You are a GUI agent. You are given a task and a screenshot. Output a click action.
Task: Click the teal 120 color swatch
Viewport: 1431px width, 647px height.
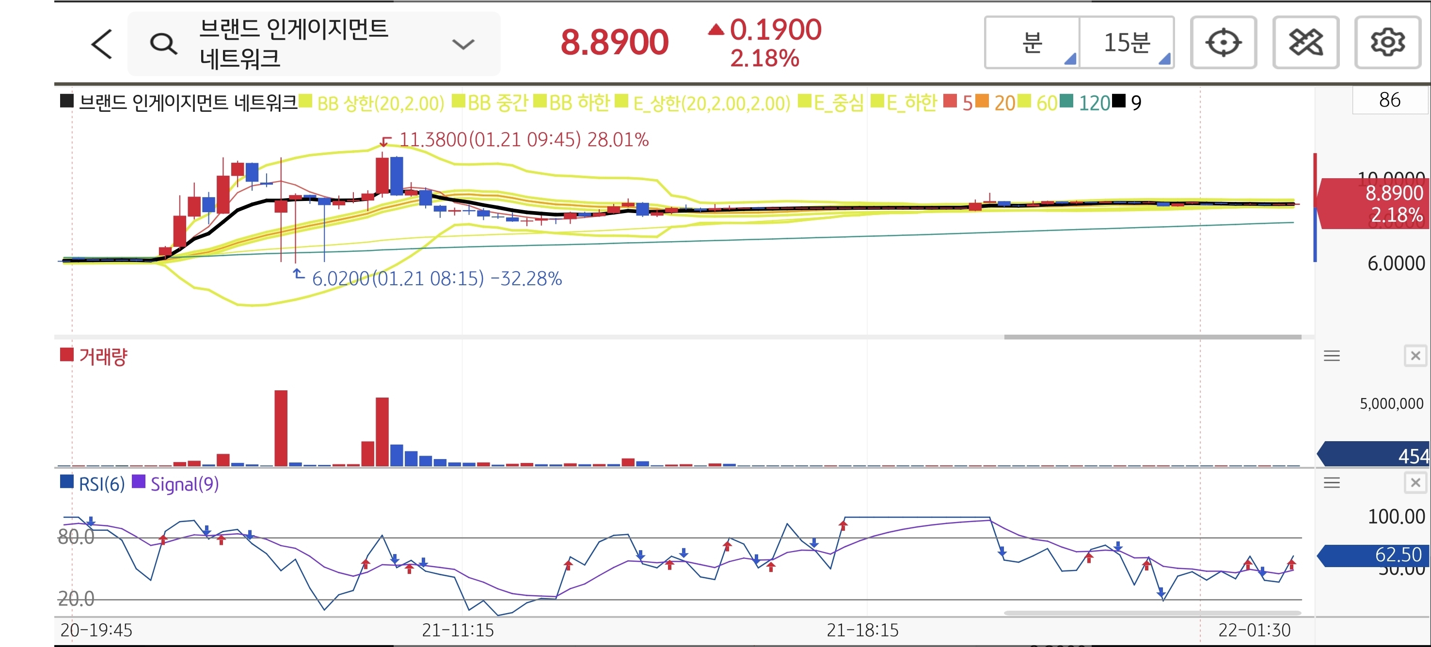tap(1066, 102)
